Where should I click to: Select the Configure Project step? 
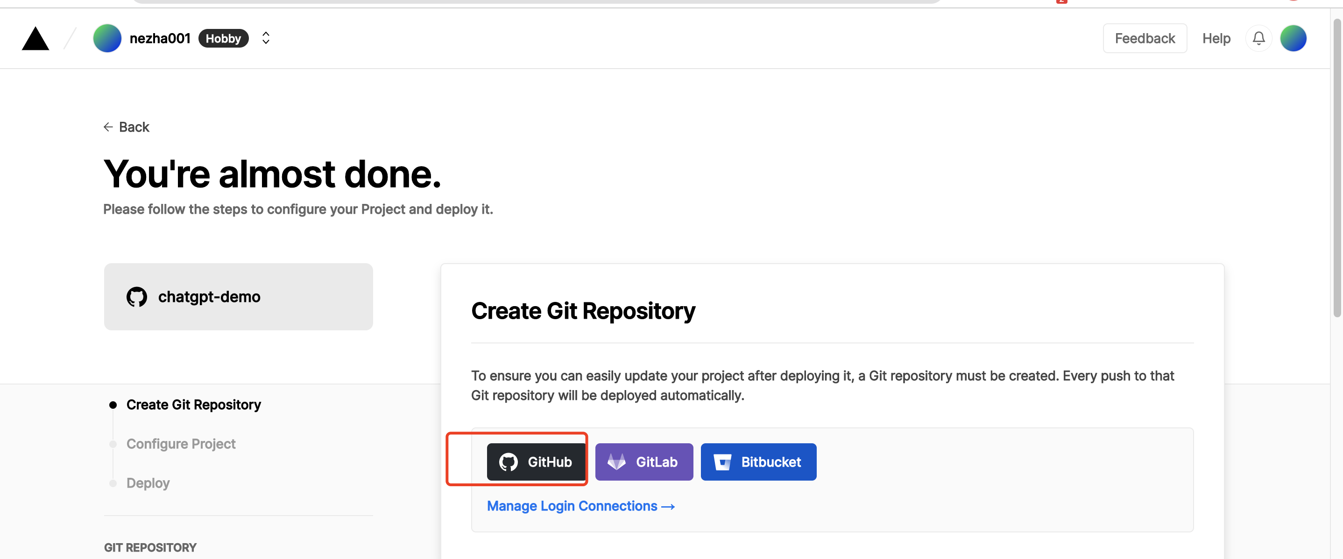[181, 444]
